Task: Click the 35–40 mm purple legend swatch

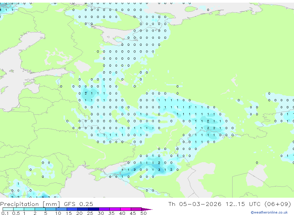Action: (115, 209)
